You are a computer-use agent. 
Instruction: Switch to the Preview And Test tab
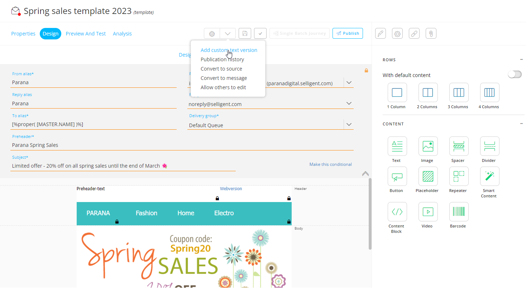pyautogui.click(x=86, y=34)
